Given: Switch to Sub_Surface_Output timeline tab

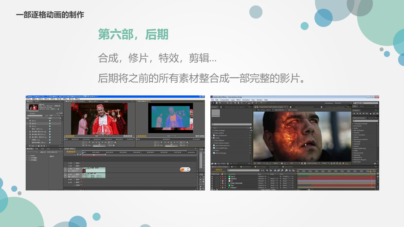Looking at the screenshot, I should tap(221, 167).
